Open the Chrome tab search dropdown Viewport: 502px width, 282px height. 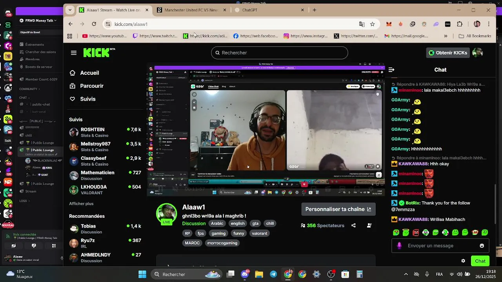click(70, 10)
